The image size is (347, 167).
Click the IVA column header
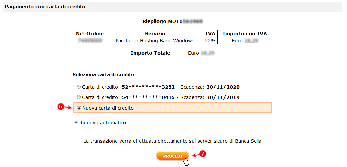[x=210, y=34]
